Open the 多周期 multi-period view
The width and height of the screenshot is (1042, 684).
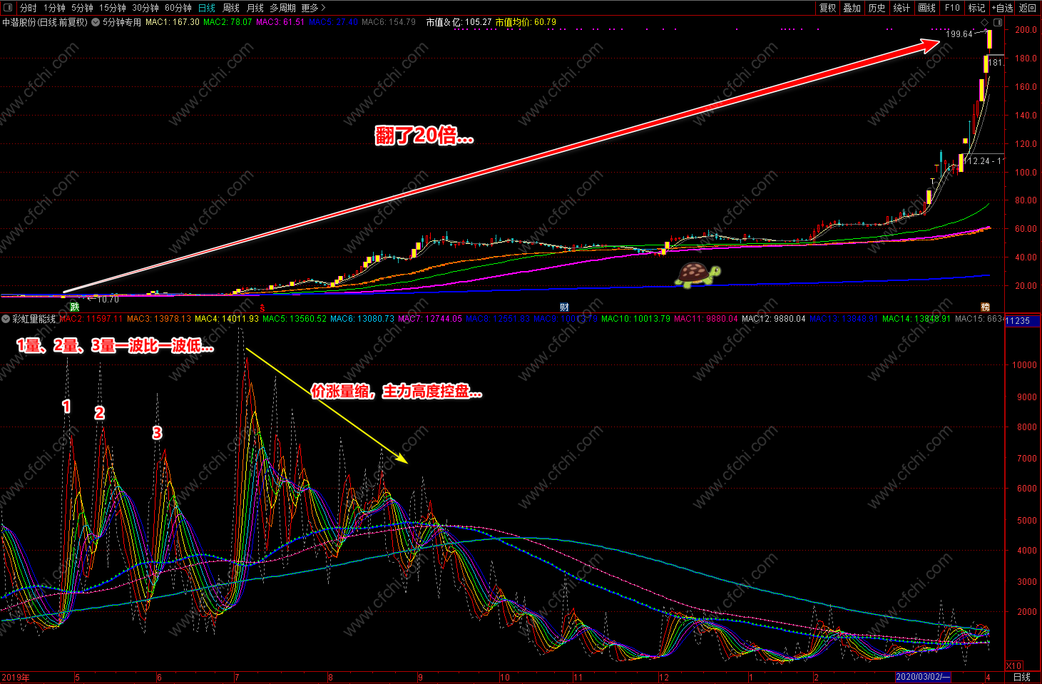pyautogui.click(x=282, y=8)
